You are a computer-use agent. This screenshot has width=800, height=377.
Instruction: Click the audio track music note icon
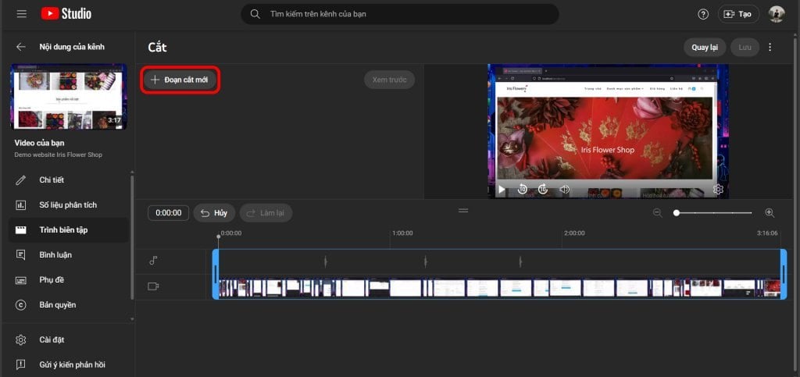153,261
